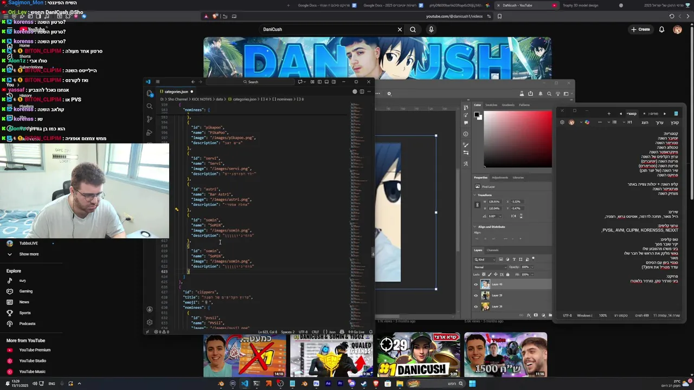Open YouTube account avatar
The height and width of the screenshot is (390, 694).
(x=677, y=29)
